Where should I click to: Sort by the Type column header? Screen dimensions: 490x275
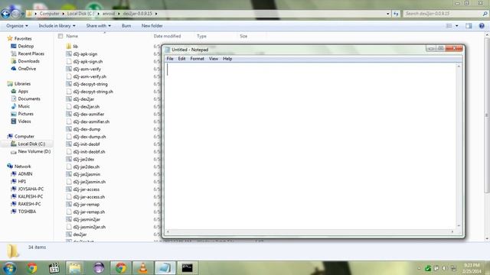coord(201,36)
